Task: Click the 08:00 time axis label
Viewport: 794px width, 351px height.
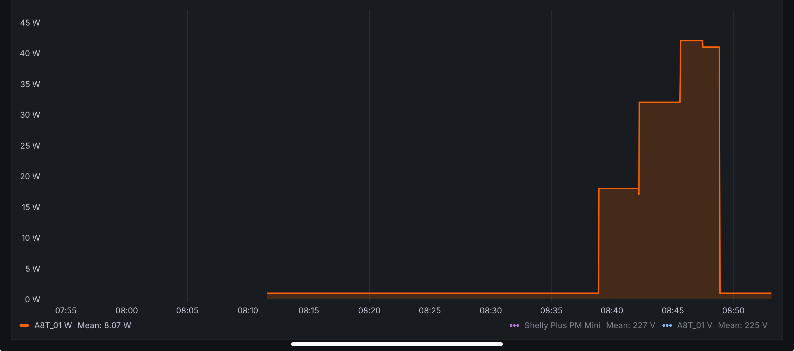Action: click(x=127, y=311)
